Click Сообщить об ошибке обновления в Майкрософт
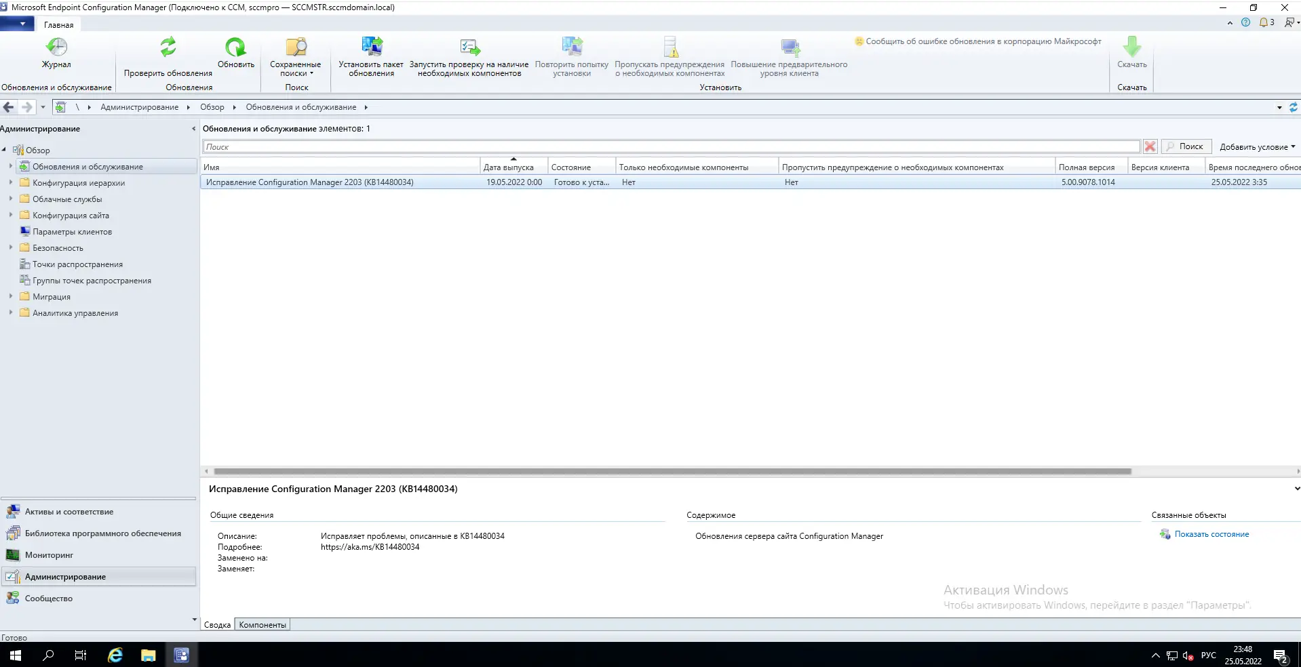The image size is (1301, 667). [977, 41]
